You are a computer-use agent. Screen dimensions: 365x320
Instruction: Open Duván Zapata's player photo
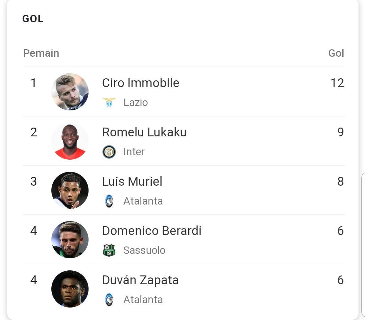(70, 289)
